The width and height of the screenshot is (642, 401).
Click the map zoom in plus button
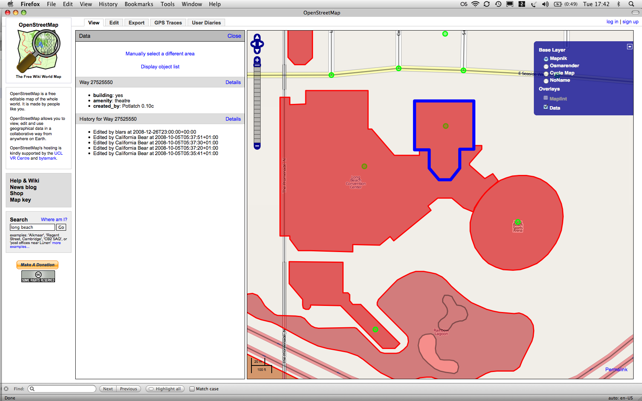[257, 60]
